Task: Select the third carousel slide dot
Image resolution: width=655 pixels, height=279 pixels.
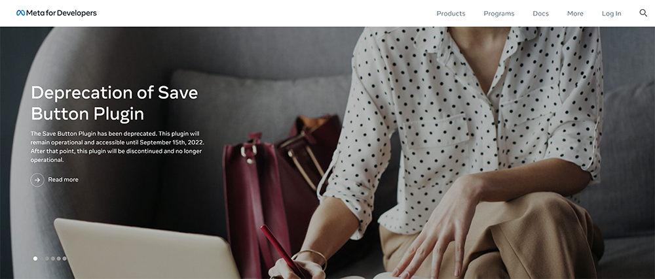Action: [47, 259]
